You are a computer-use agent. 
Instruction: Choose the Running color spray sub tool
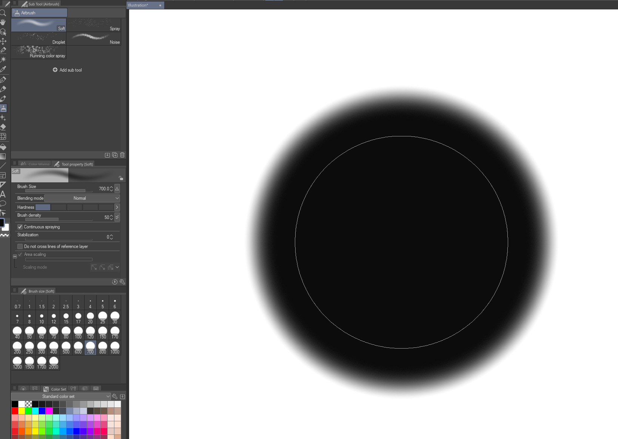coord(39,52)
